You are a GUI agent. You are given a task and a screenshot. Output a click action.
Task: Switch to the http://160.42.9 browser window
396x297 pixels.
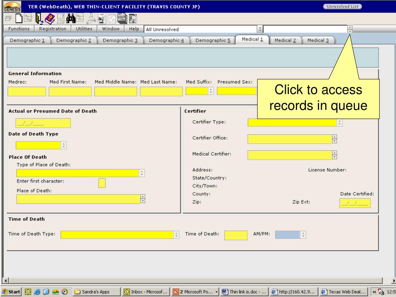pos(294,292)
